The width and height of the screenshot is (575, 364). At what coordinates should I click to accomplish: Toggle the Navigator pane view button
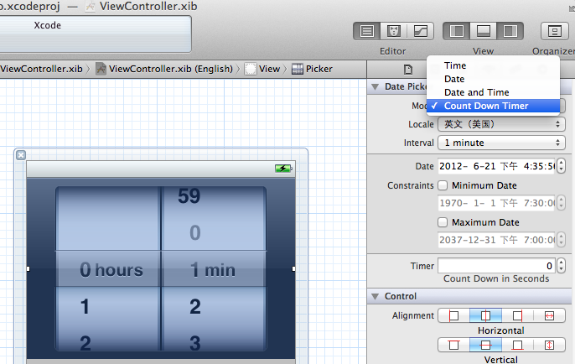(x=457, y=31)
